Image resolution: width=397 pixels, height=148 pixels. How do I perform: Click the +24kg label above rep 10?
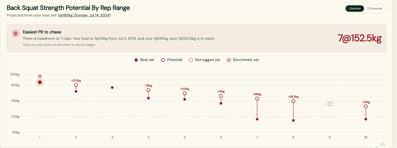click(366, 102)
